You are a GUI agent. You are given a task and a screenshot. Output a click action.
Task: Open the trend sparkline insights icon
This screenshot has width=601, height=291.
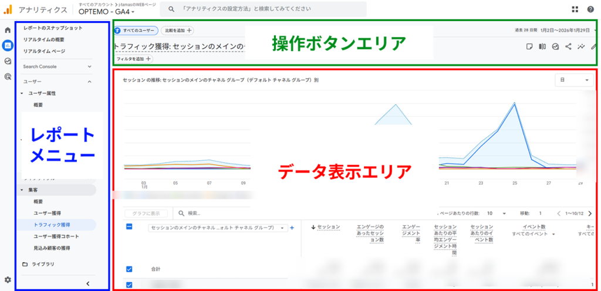coord(582,47)
